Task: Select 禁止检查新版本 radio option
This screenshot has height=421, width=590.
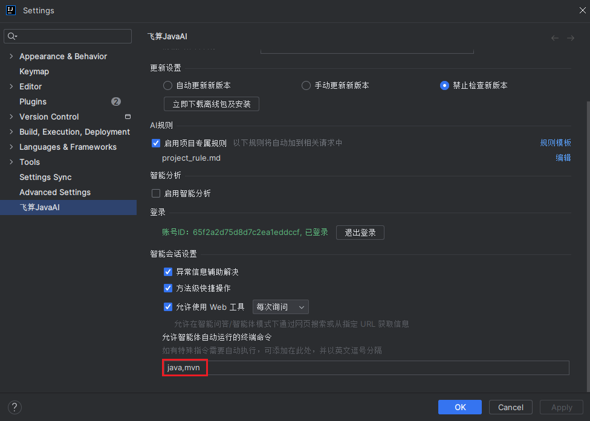Action: tap(444, 86)
